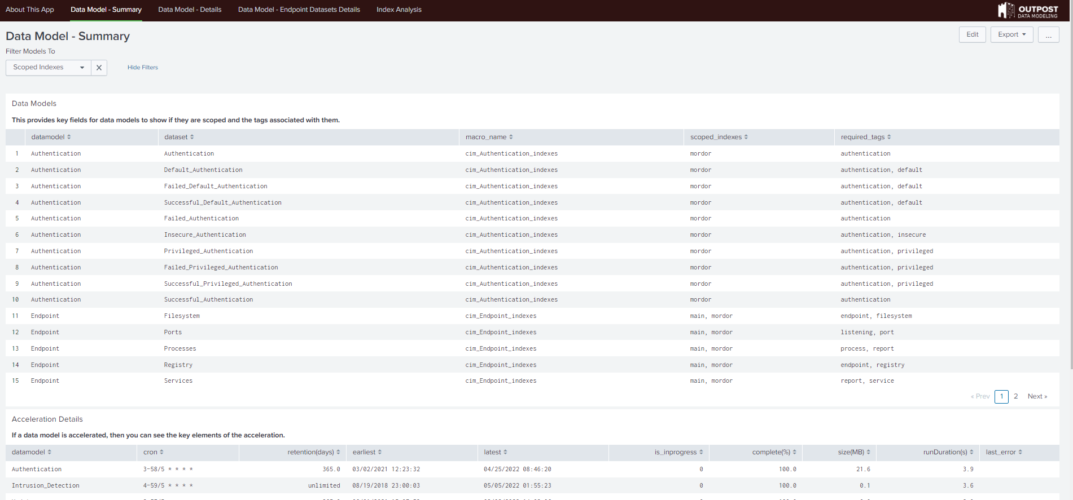Click the Hide Filters link
Image resolution: width=1073 pixels, height=500 pixels.
click(x=143, y=68)
